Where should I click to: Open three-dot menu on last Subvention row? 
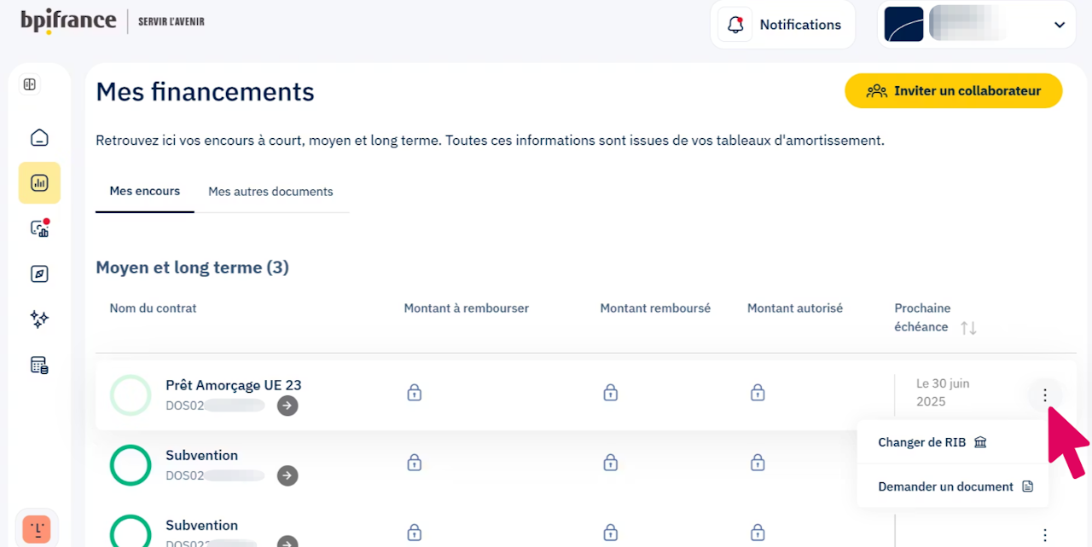click(x=1045, y=535)
